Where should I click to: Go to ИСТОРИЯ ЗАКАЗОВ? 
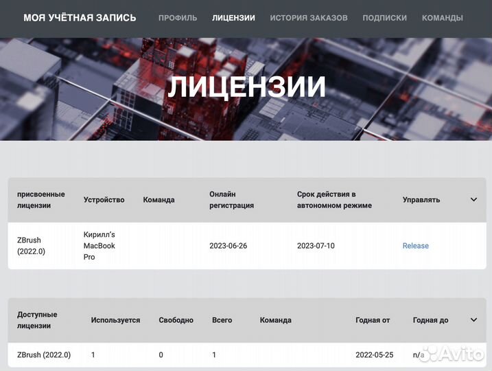click(308, 18)
